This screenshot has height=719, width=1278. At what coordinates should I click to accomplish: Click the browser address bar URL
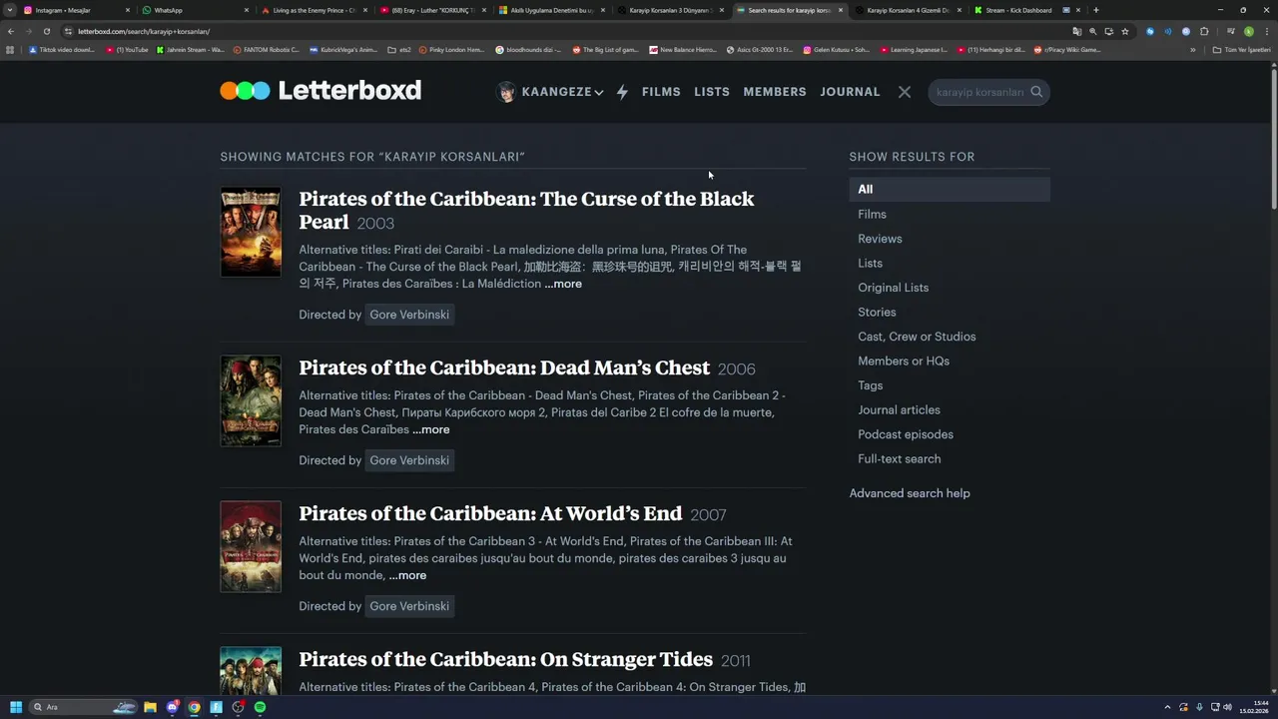(144, 31)
